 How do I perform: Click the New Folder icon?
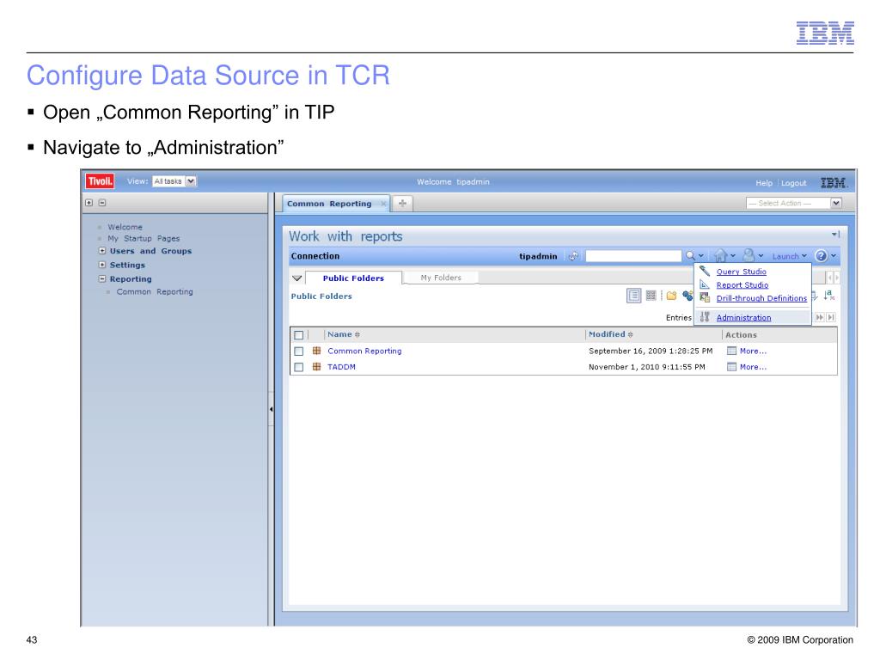[x=671, y=296]
